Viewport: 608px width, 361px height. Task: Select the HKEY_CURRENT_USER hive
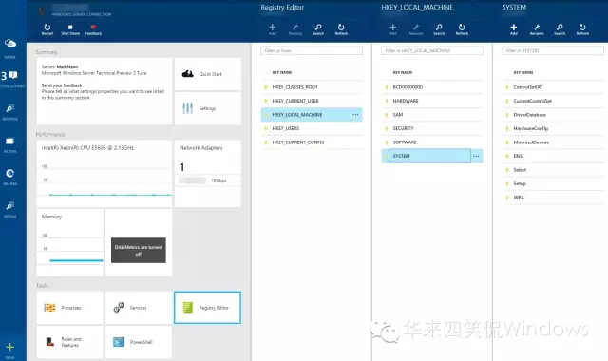312,101
